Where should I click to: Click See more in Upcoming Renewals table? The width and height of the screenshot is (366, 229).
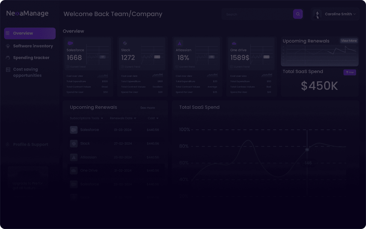147,108
